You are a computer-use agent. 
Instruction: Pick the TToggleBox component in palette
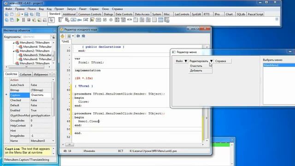pos(98,20)
